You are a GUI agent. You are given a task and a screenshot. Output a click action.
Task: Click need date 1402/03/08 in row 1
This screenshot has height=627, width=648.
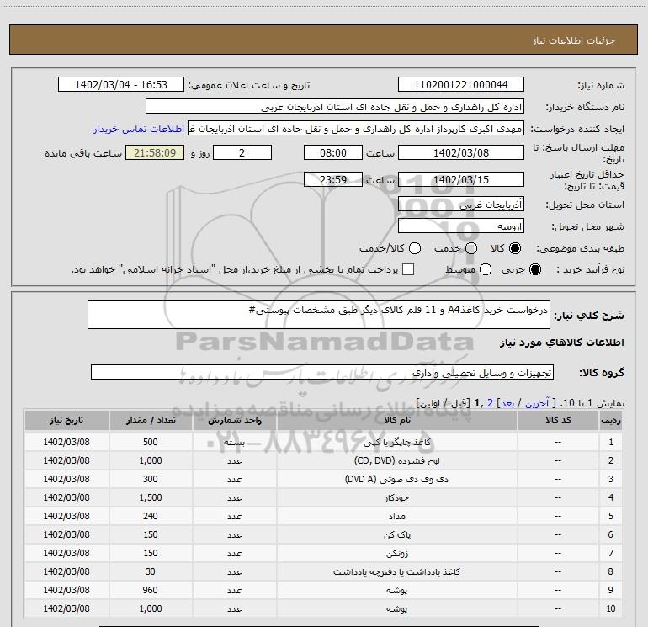point(66,442)
